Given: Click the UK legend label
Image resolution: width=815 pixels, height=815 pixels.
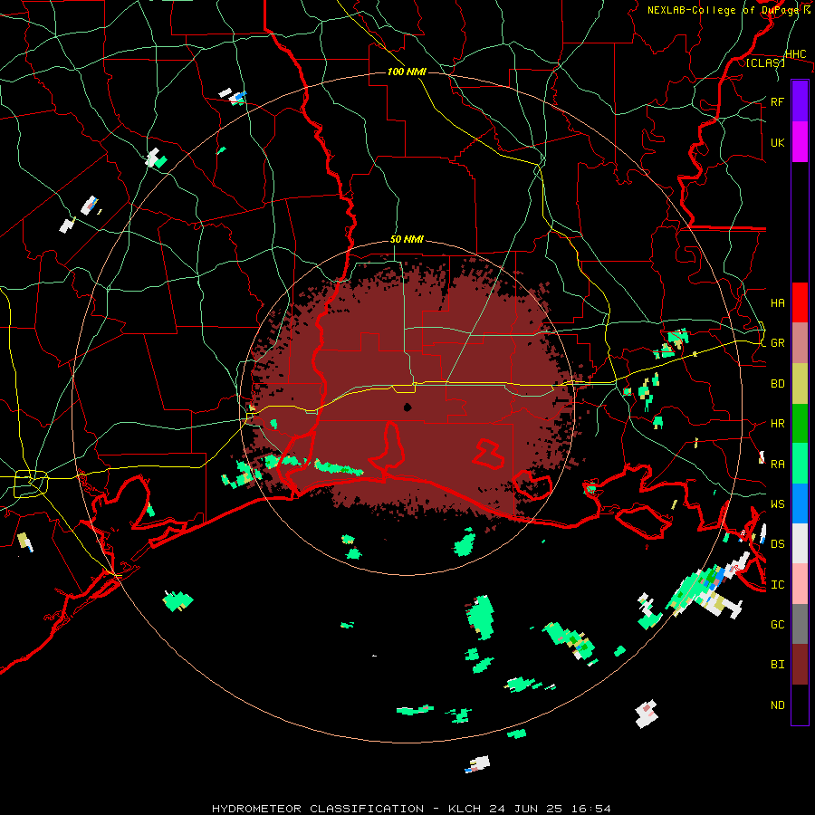Looking at the screenshot, I should (778, 142).
